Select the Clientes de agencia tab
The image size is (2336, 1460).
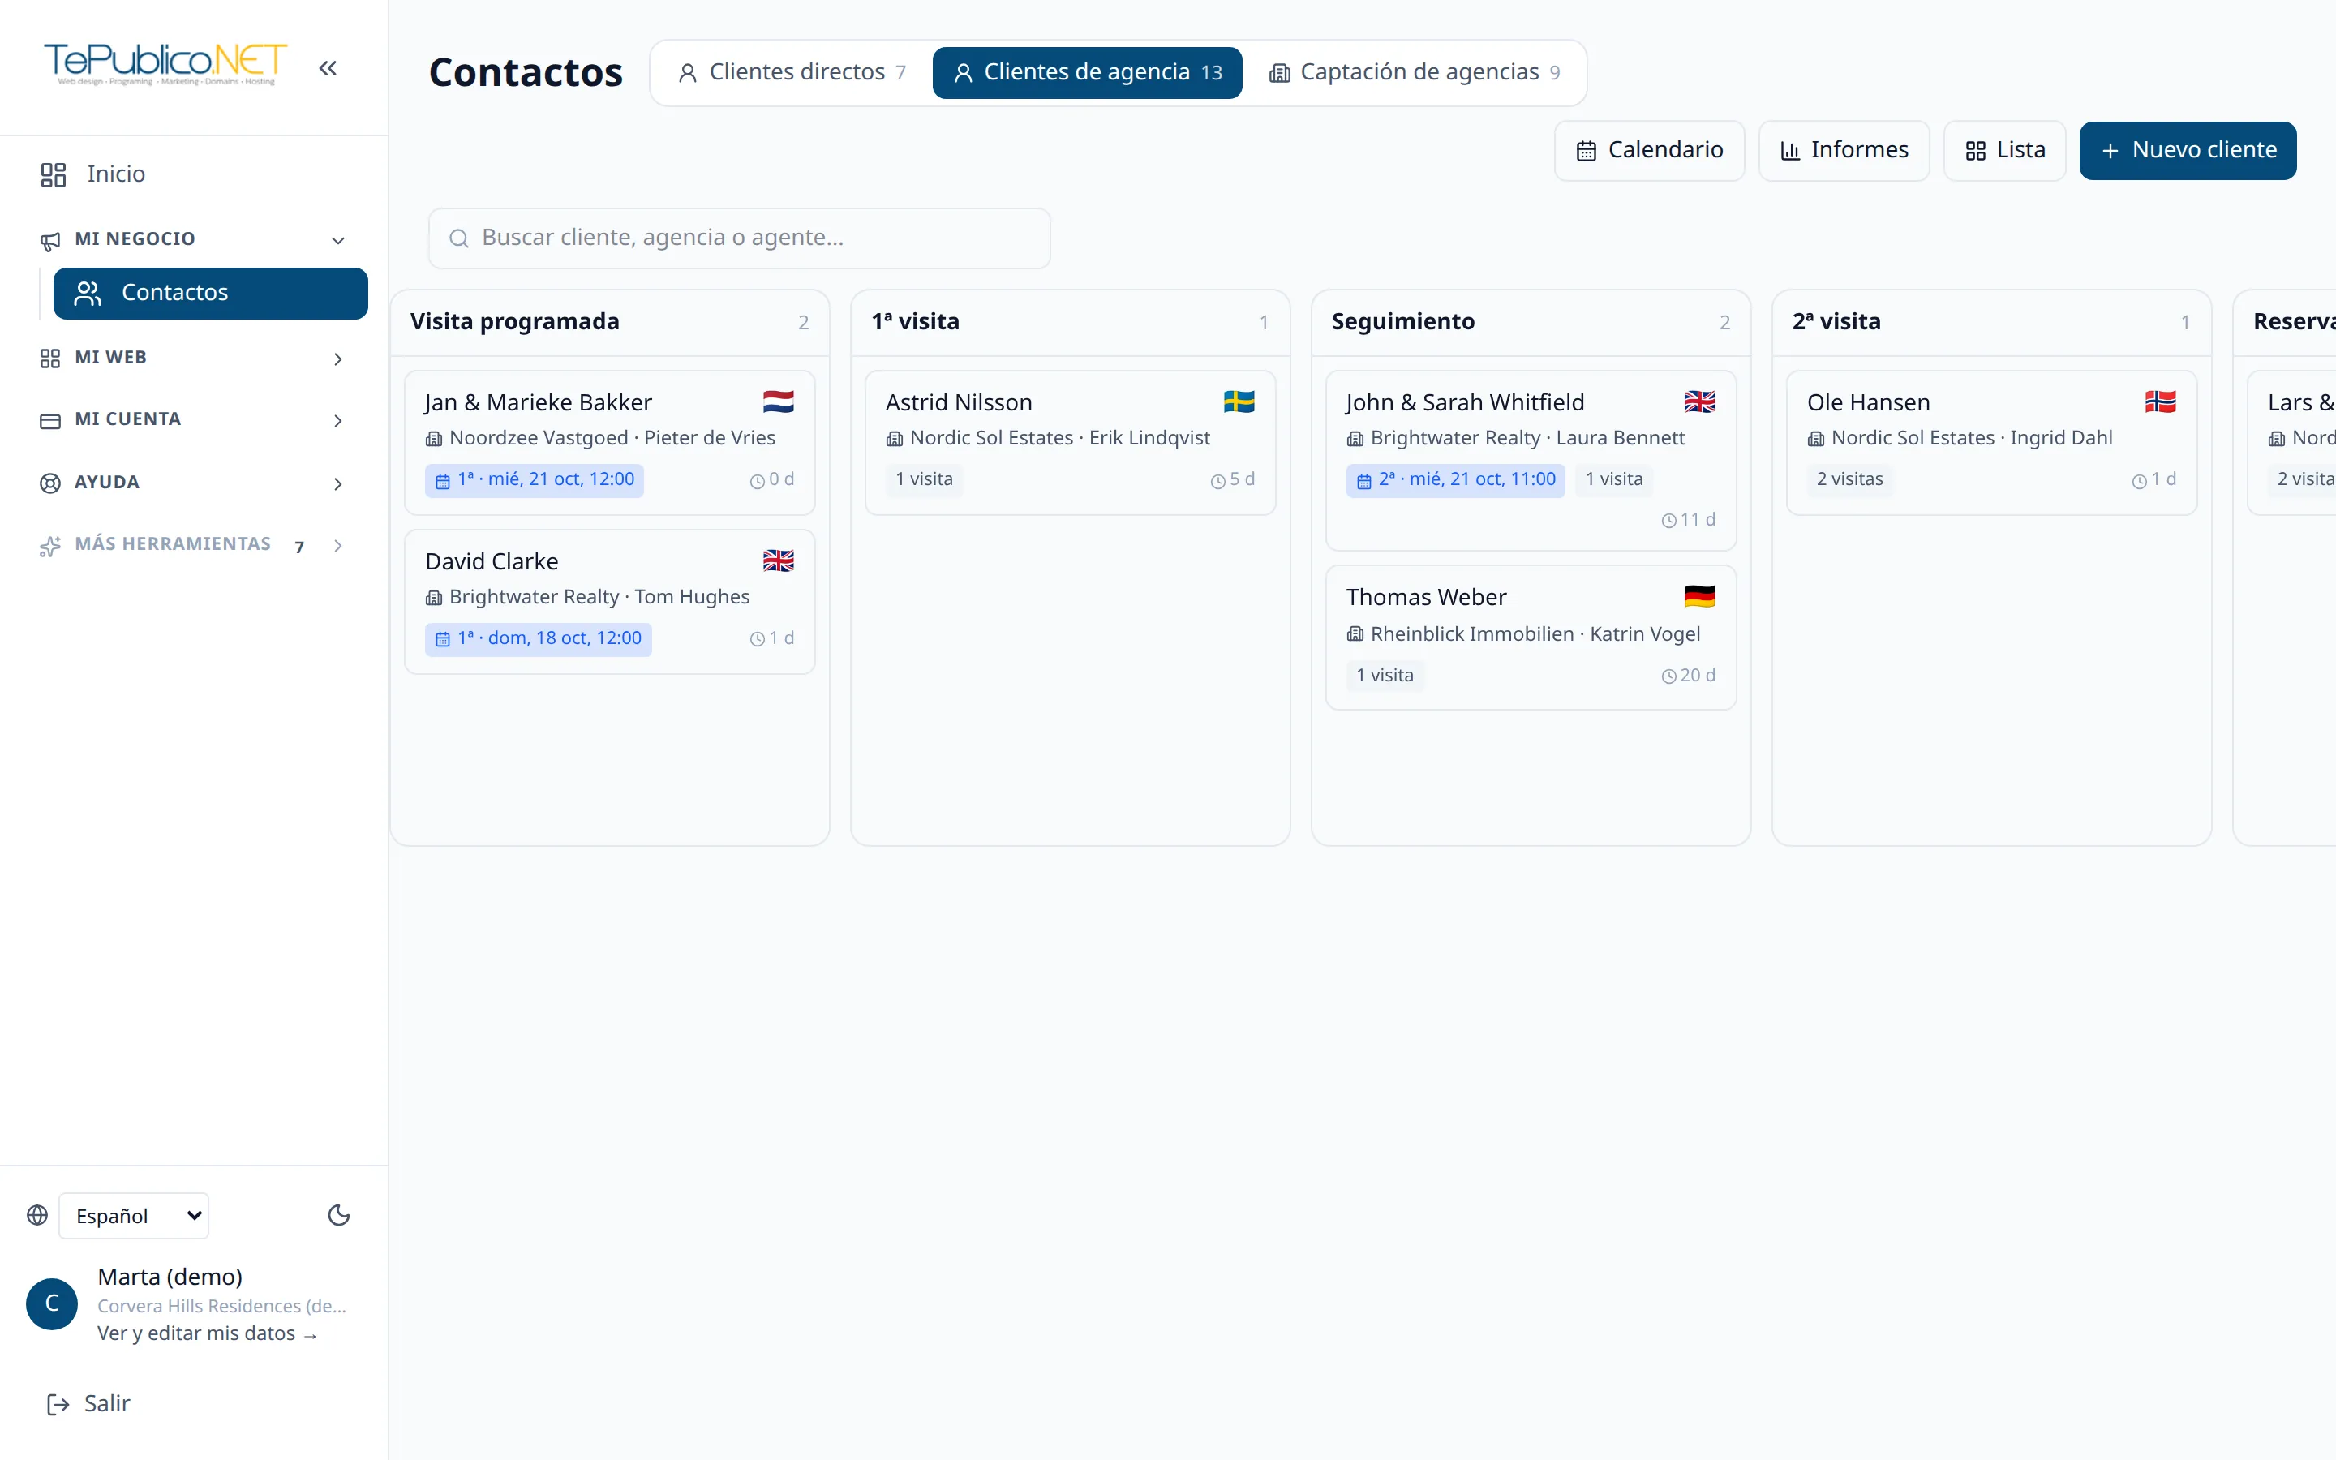coord(1087,72)
